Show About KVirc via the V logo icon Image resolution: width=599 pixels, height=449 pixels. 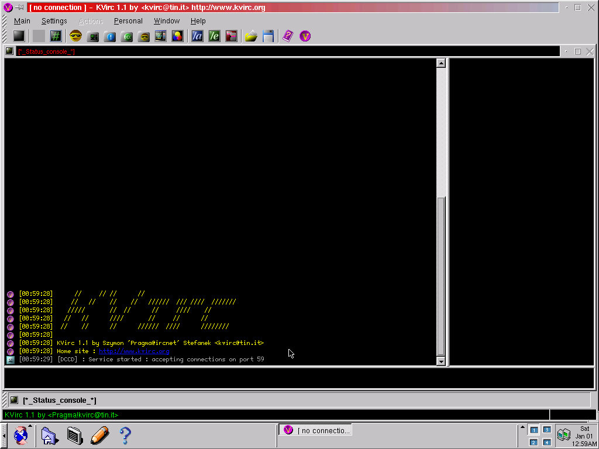coord(305,36)
